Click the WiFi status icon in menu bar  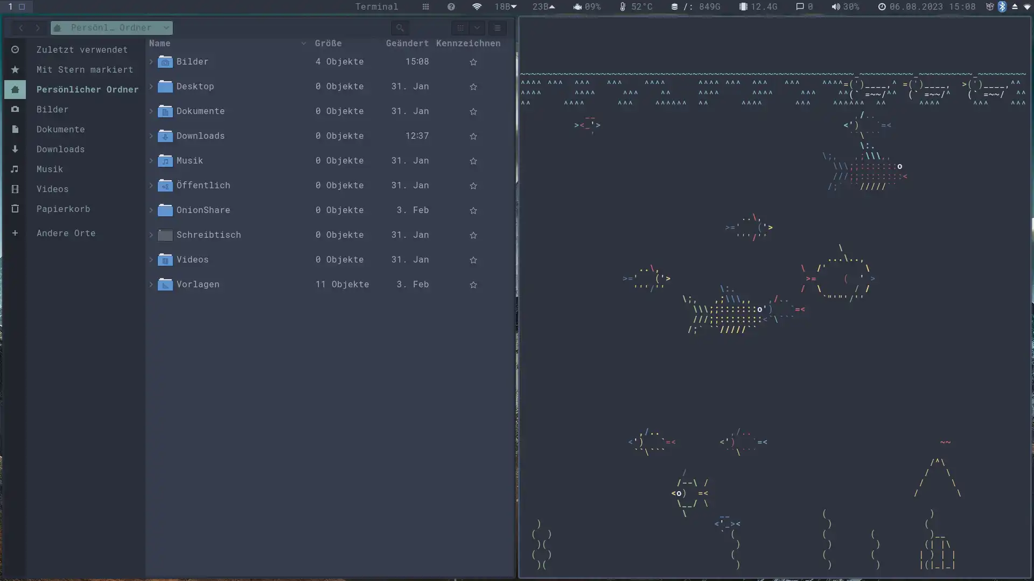point(477,6)
